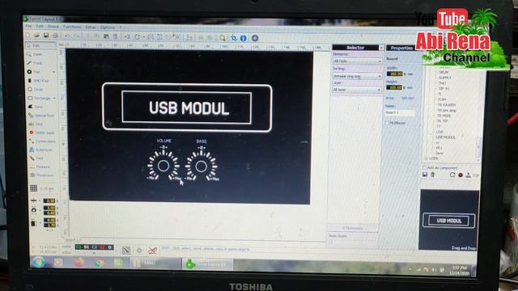Open the Options menu
This screenshot has height=291, width=518.
(x=108, y=27)
